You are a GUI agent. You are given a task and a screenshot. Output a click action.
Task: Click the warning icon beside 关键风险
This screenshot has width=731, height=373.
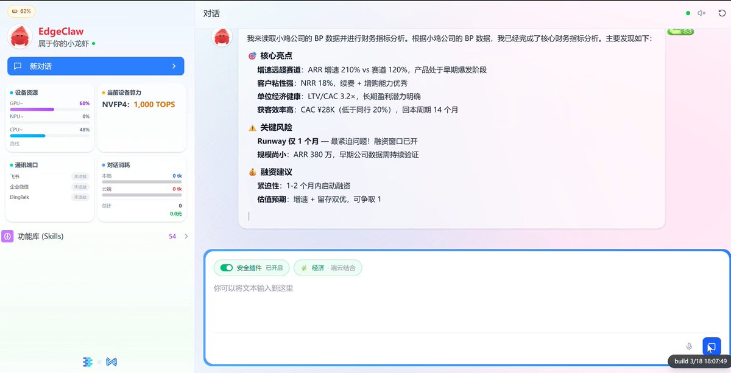click(x=252, y=128)
